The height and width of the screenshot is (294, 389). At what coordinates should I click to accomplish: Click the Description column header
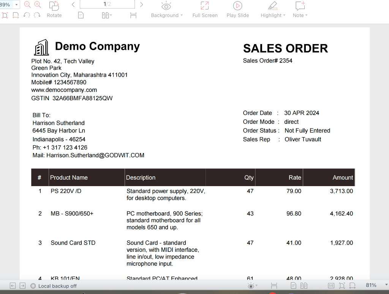(x=141, y=178)
